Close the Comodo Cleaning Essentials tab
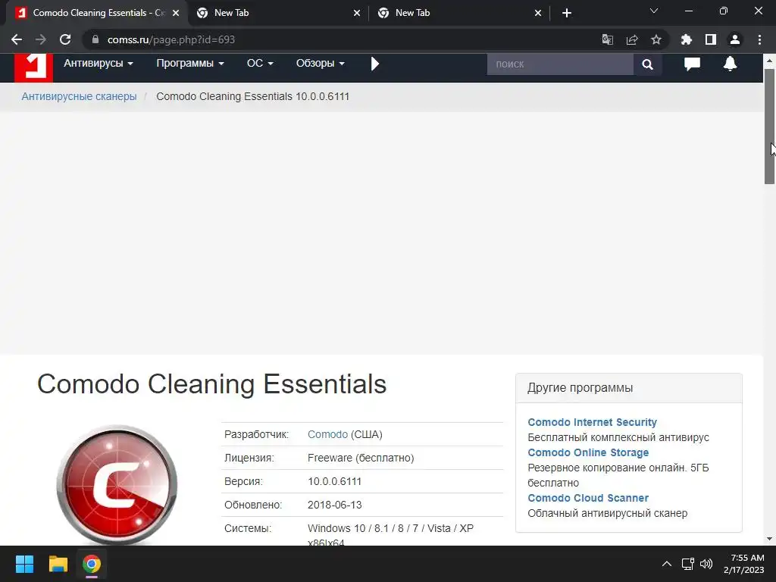The image size is (776, 582). click(176, 13)
